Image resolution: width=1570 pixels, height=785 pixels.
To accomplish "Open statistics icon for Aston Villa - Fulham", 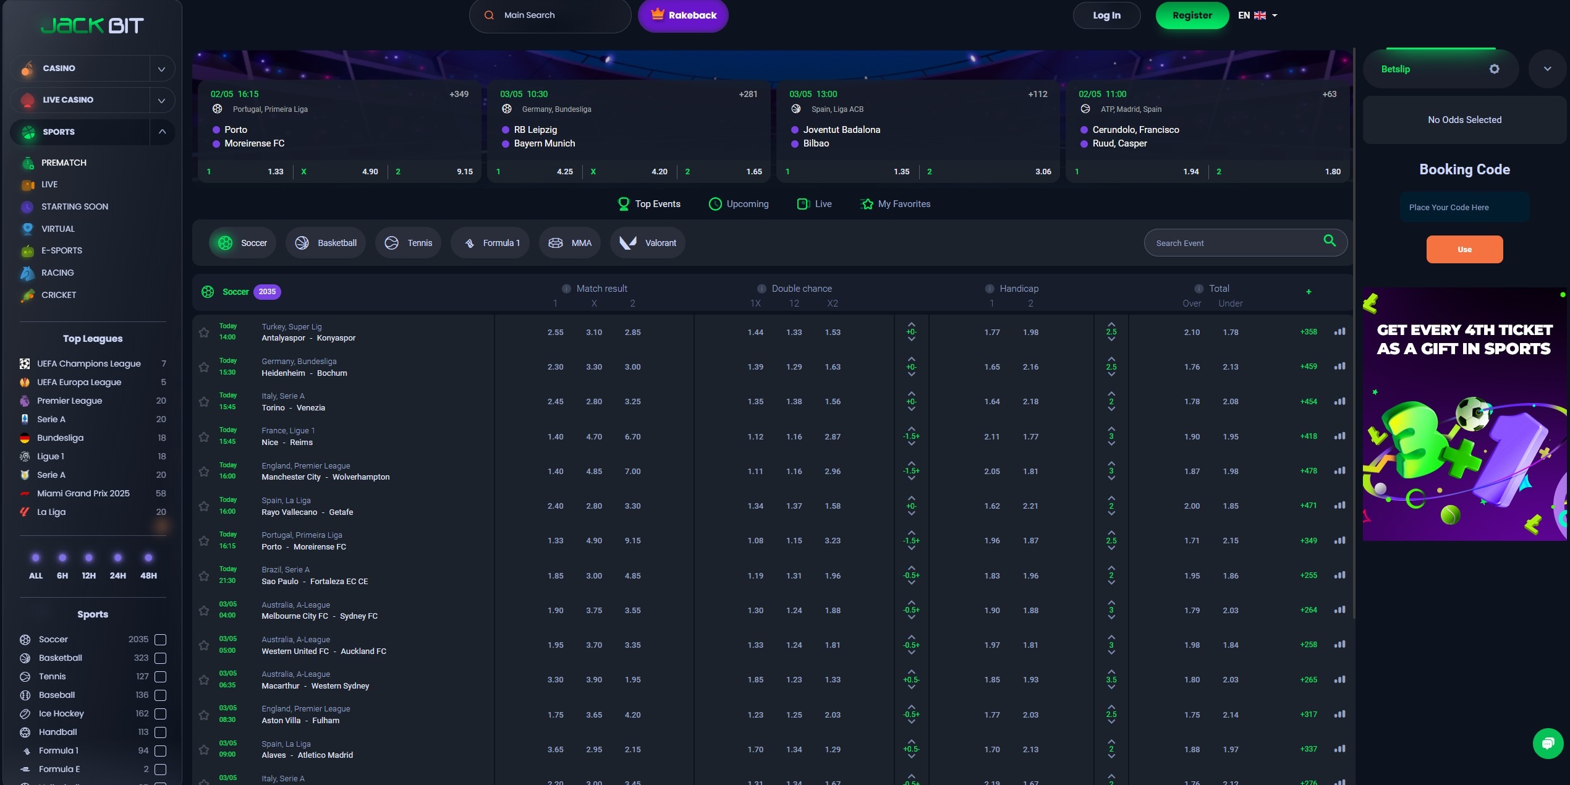I will [1339, 714].
